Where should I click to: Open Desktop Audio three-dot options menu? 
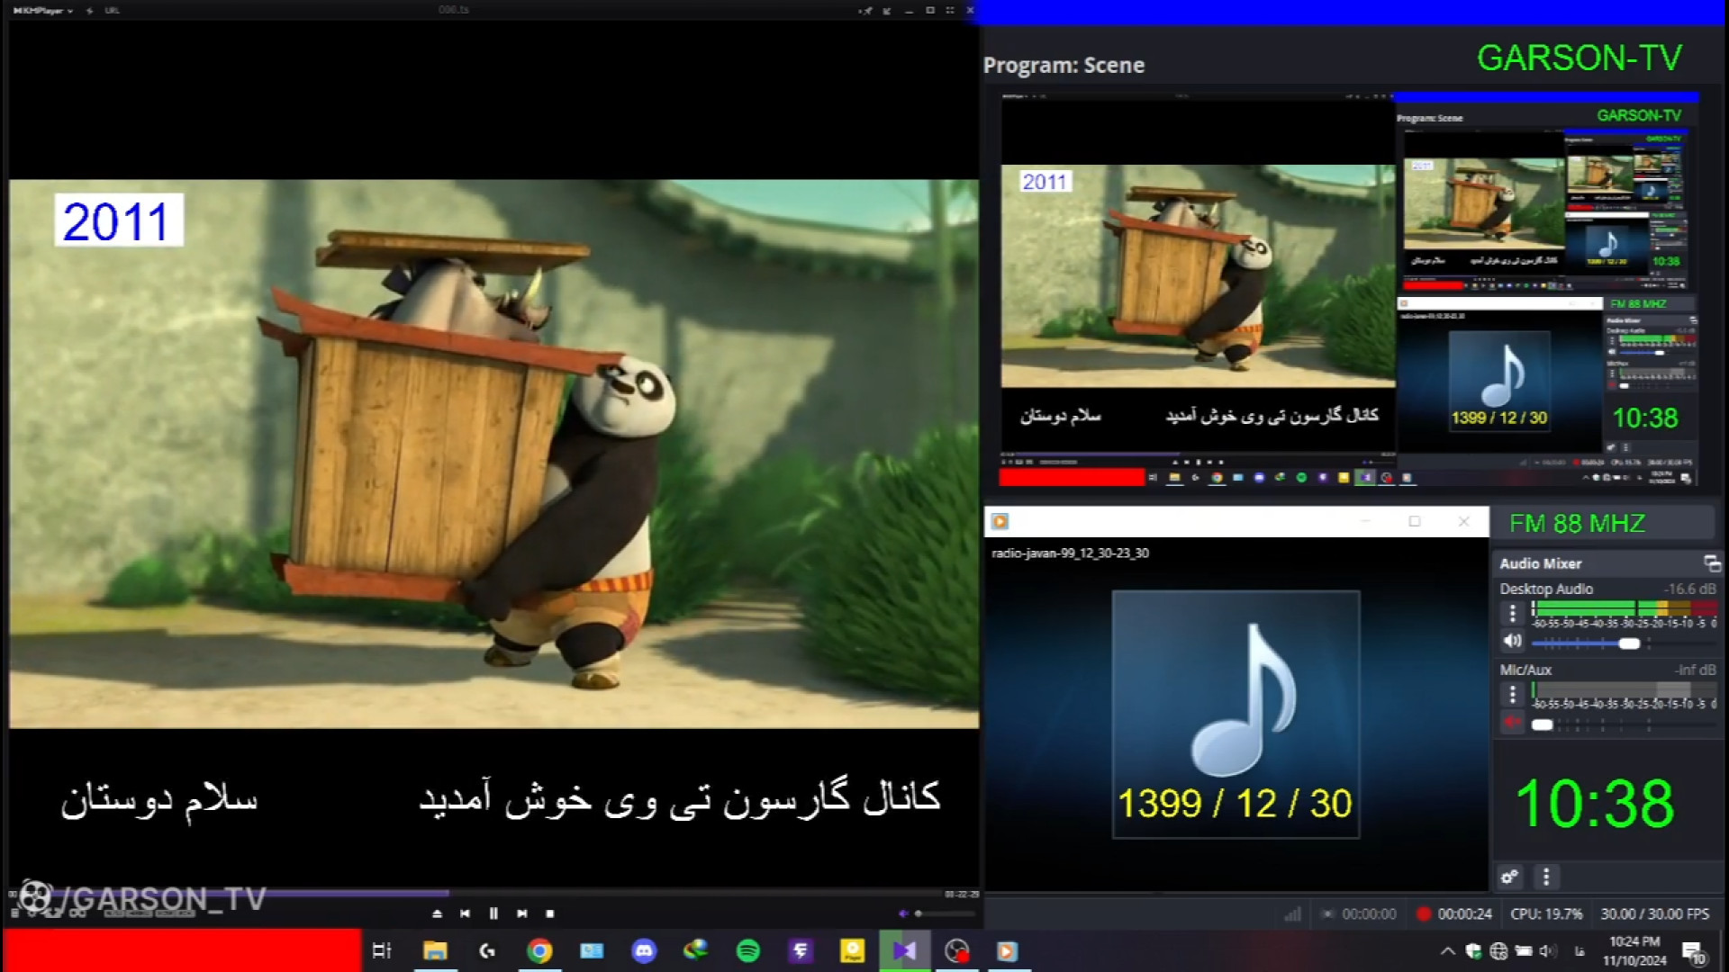tap(1512, 614)
